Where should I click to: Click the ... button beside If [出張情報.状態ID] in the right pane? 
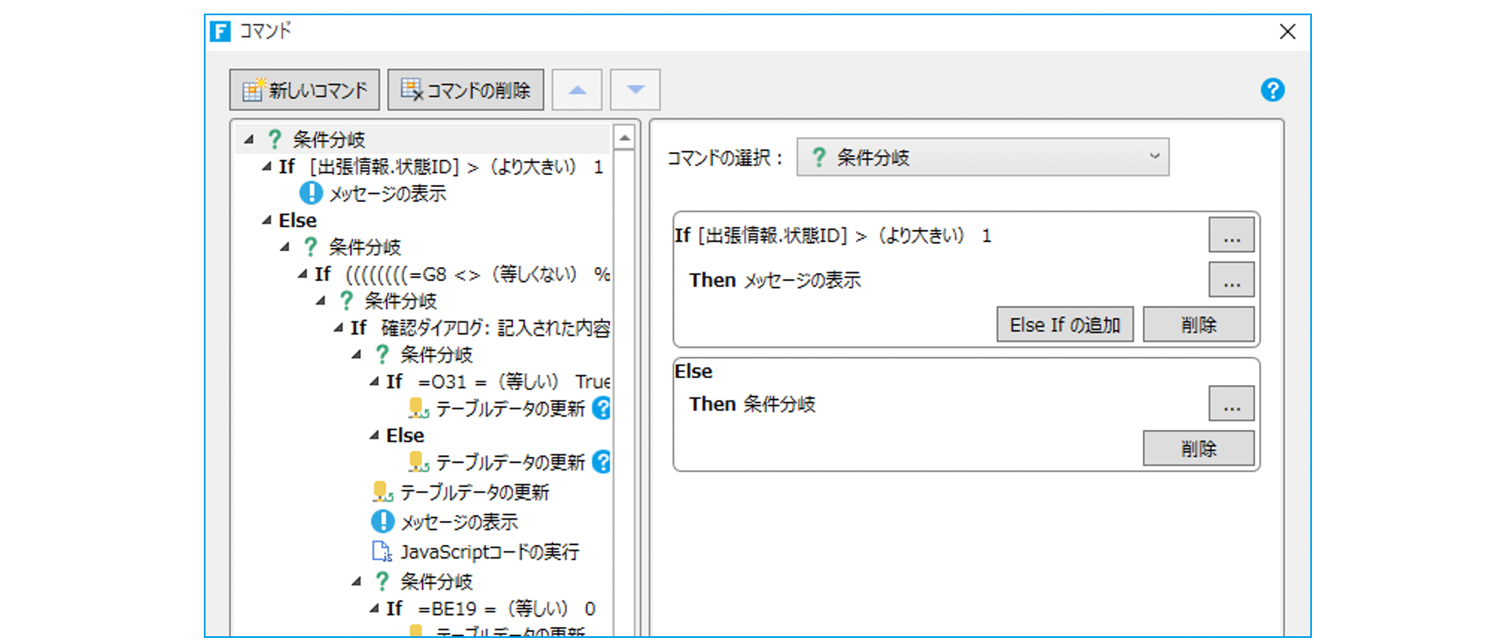[x=1232, y=235]
